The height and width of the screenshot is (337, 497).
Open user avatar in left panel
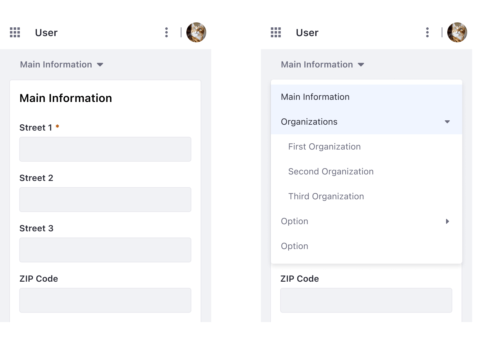coord(196,32)
